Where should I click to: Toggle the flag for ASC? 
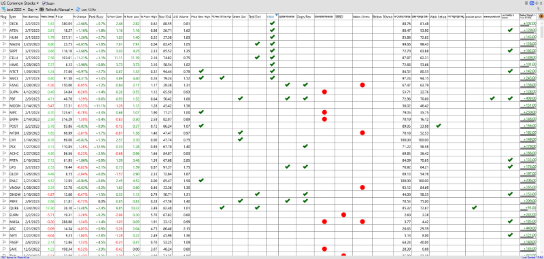pyautogui.click(x=4, y=228)
